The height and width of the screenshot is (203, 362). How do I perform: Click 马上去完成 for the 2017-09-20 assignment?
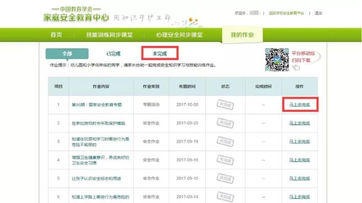299,123
